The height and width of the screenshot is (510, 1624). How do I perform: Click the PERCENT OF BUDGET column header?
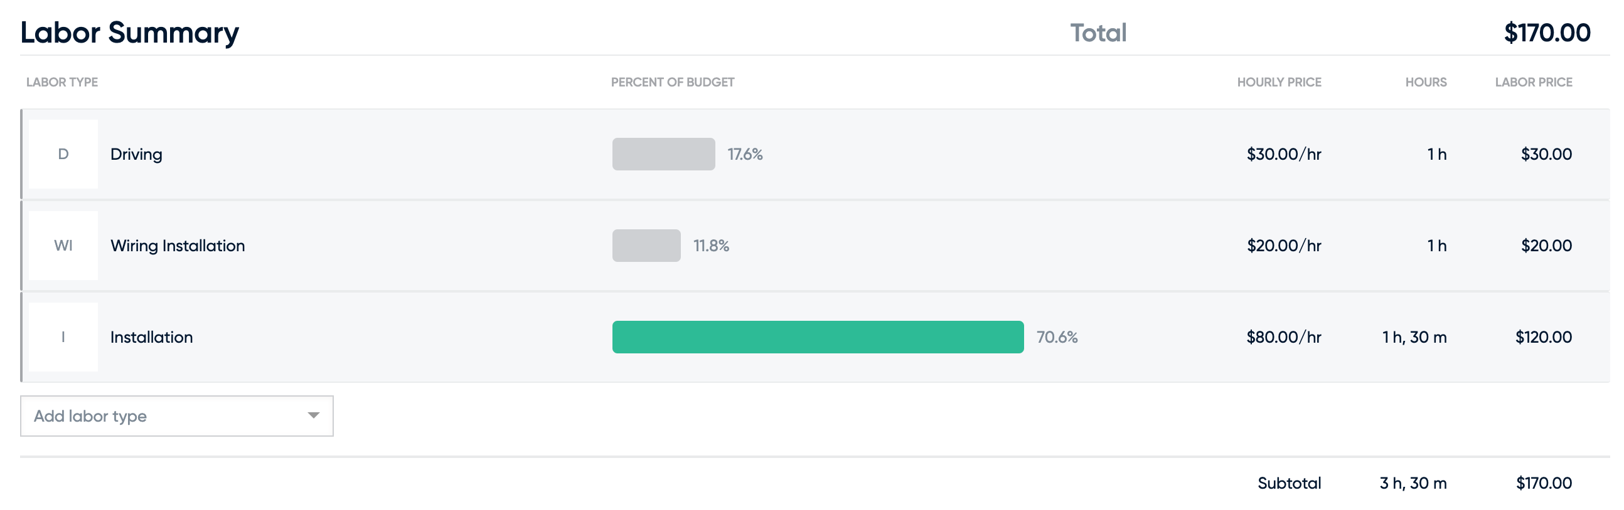tap(673, 82)
